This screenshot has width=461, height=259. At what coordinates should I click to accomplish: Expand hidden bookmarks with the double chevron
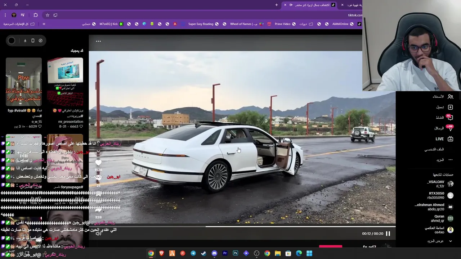pyautogui.click(x=44, y=24)
